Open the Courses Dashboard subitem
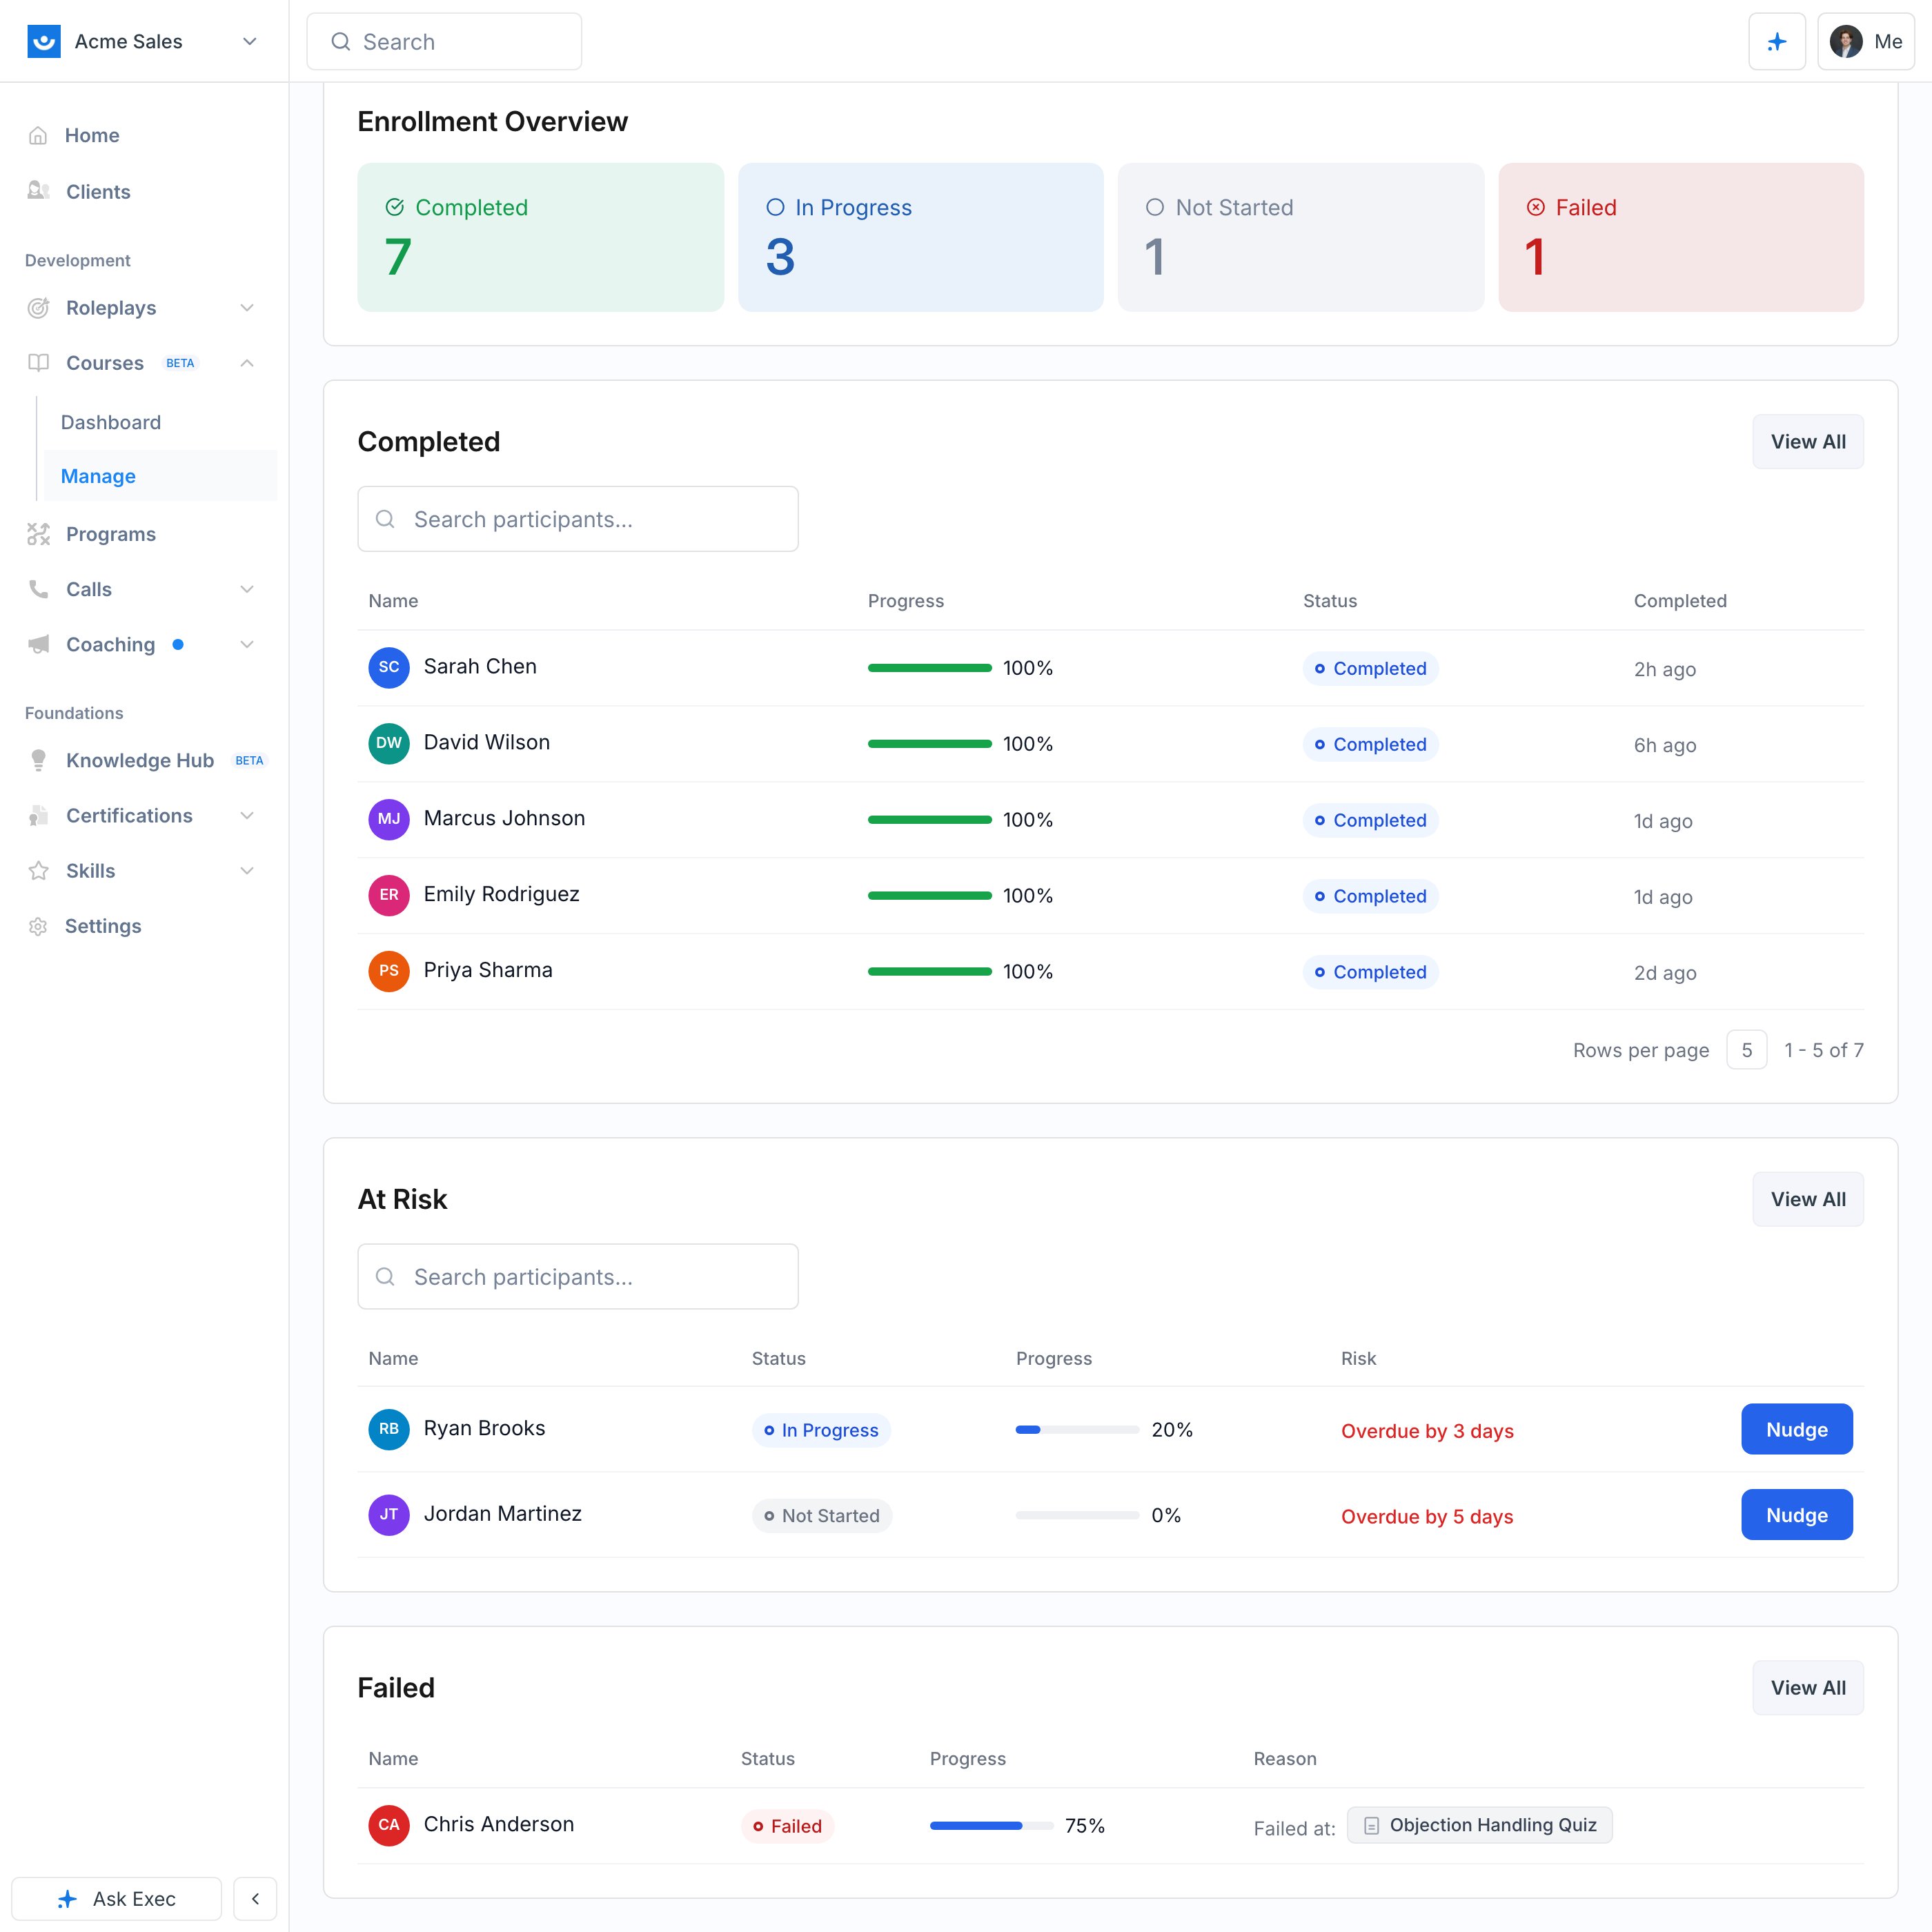The image size is (1932, 1932). (111, 422)
